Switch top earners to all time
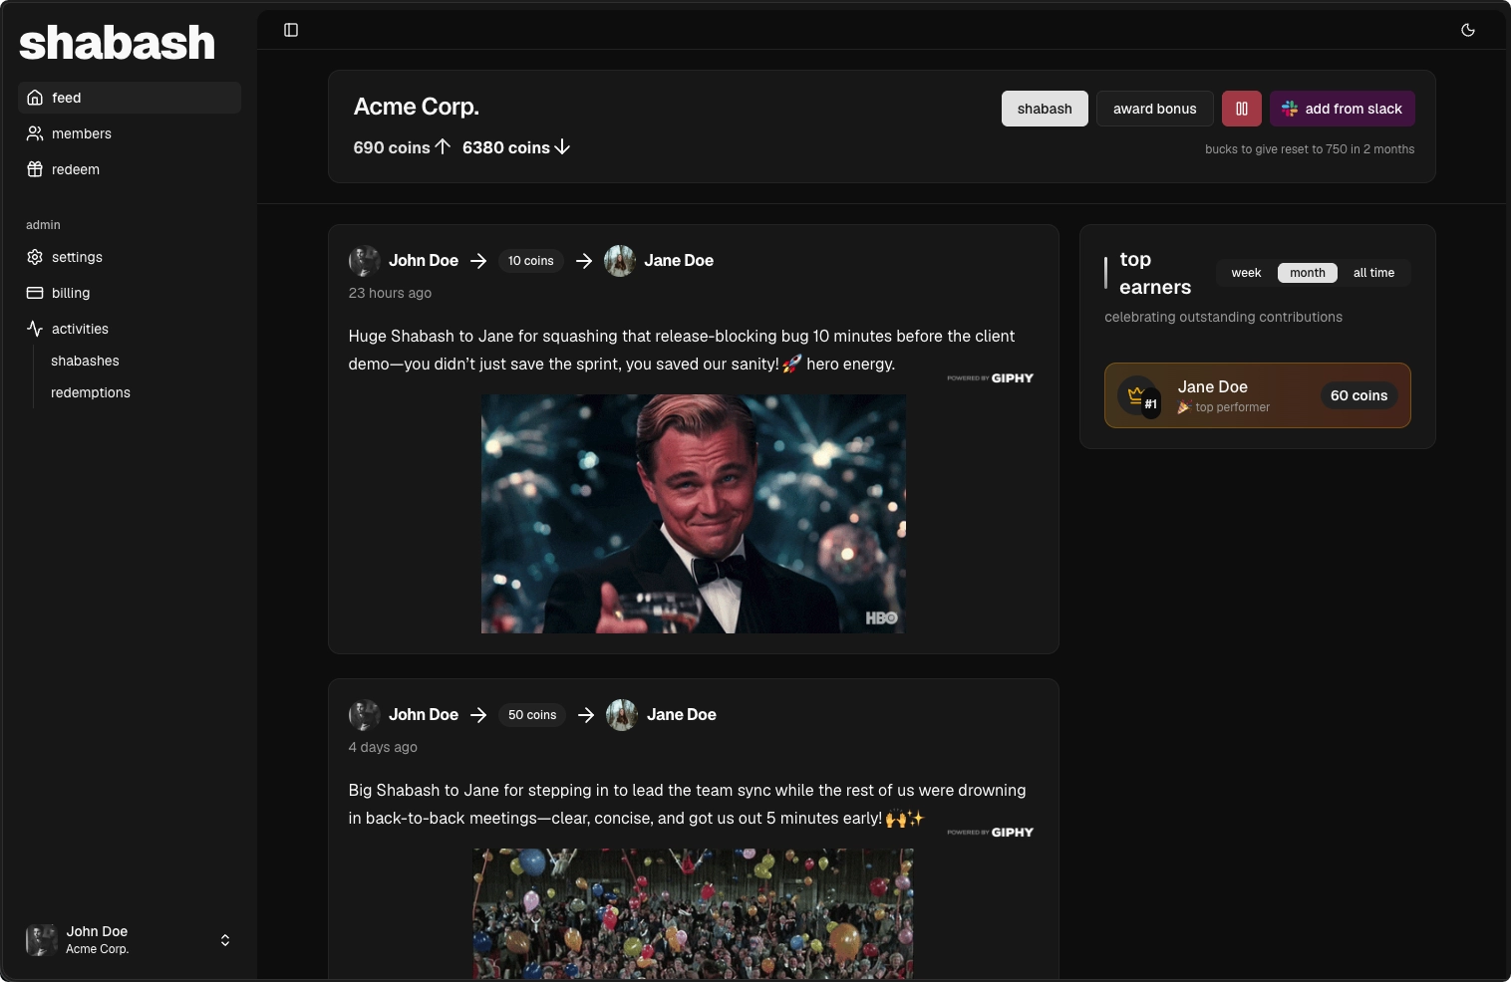Viewport: 1511px width, 982px height. pos(1373,273)
